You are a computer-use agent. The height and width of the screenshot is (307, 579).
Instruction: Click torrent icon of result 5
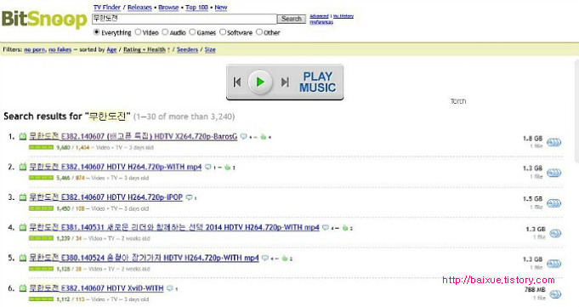coord(23,258)
